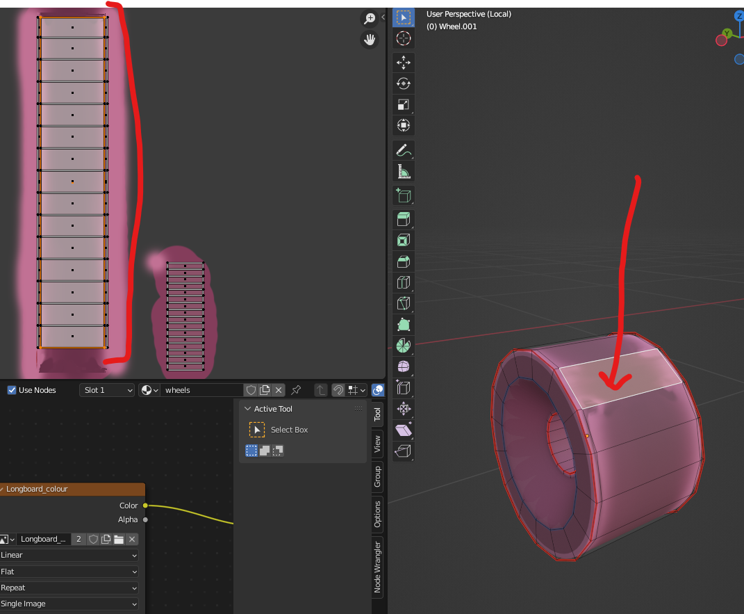The height and width of the screenshot is (614, 744).
Task: Select the Measure tool
Action: coord(403,171)
